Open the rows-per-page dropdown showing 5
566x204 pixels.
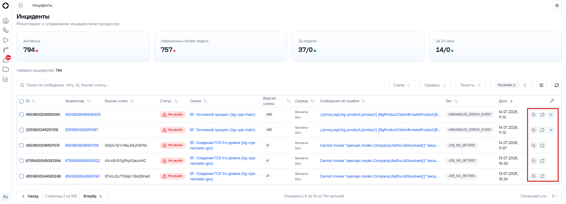pyautogui.click(x=555, y=196)
